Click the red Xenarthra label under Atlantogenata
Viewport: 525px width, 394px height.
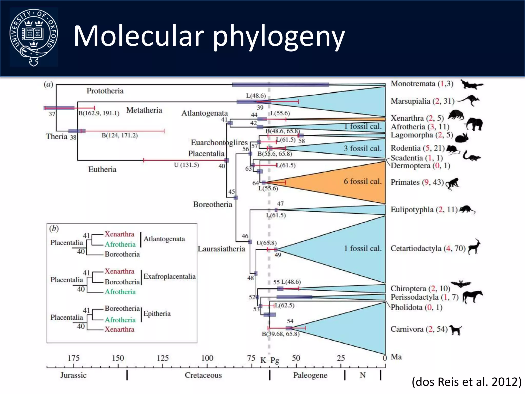(119, 234)
